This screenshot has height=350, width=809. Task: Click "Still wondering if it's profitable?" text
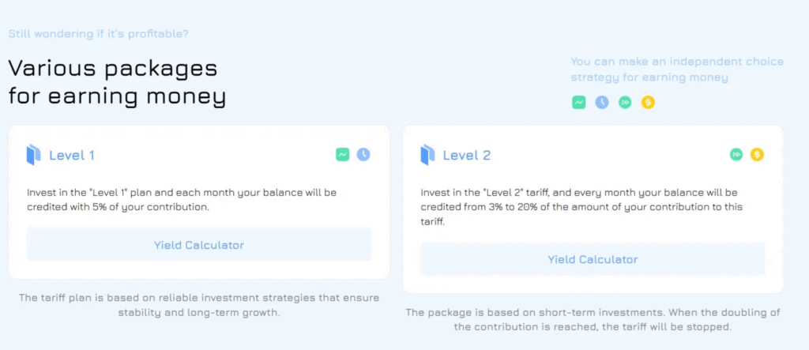tap(98, 34)
